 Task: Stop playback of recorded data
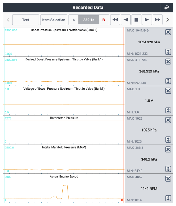tap(136, 20)
